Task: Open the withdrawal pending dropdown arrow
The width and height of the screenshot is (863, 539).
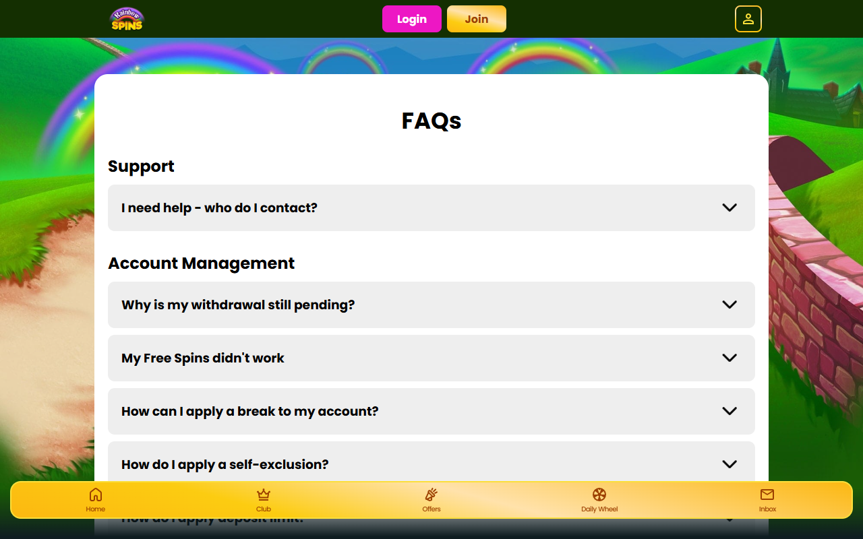Action: tap(729, 305)
